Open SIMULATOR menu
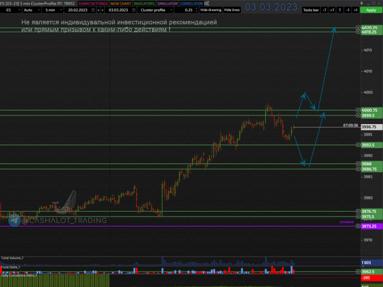Viewport: 383px width, 287px height. (167, 4)
